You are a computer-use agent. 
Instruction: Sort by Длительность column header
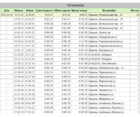(x=44, y=11)
